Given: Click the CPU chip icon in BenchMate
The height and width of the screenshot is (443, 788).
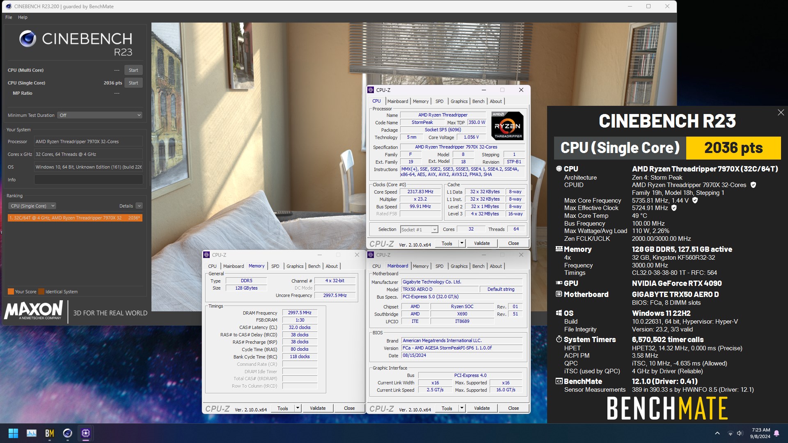Looking at the screenshot, I should click(x=559, y=169).
